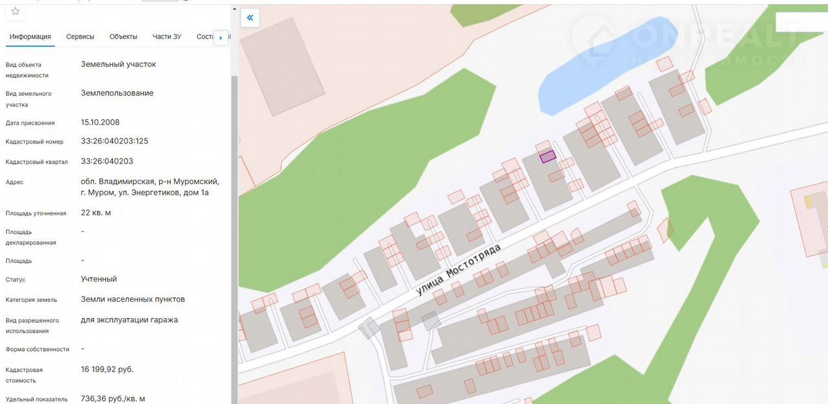Image resolution: width=828 pixels, height=404 pixels.
Task: Add the parcel to favorites with the star
Action: [16, 12]
